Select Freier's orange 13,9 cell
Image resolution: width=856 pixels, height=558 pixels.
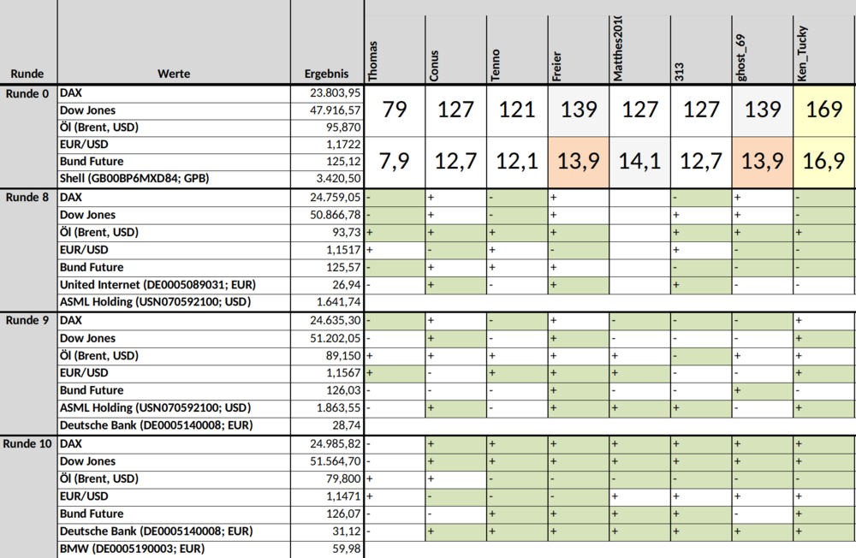pos(579,162)
